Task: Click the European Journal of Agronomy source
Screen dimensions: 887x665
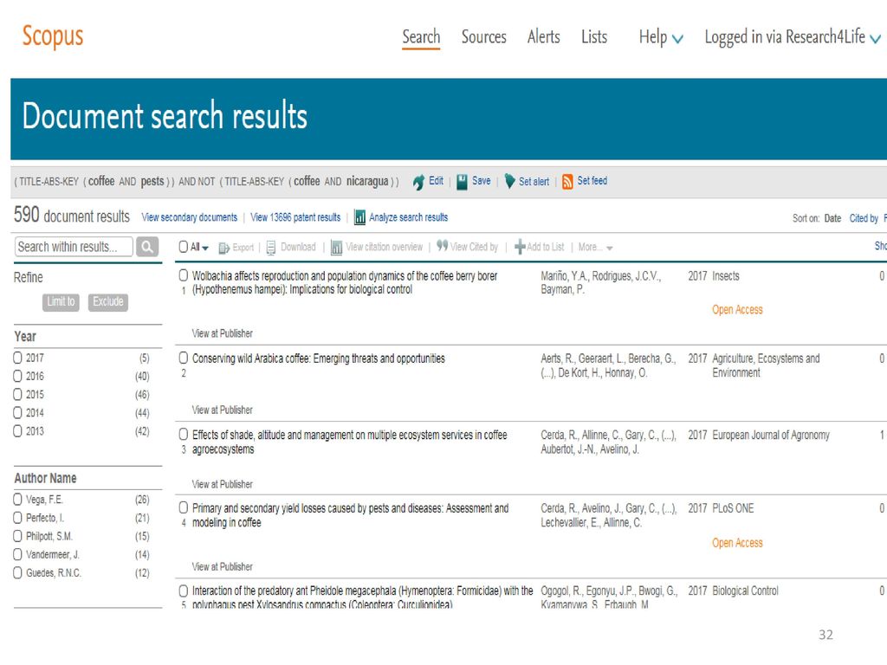Action: coord(771,435)
